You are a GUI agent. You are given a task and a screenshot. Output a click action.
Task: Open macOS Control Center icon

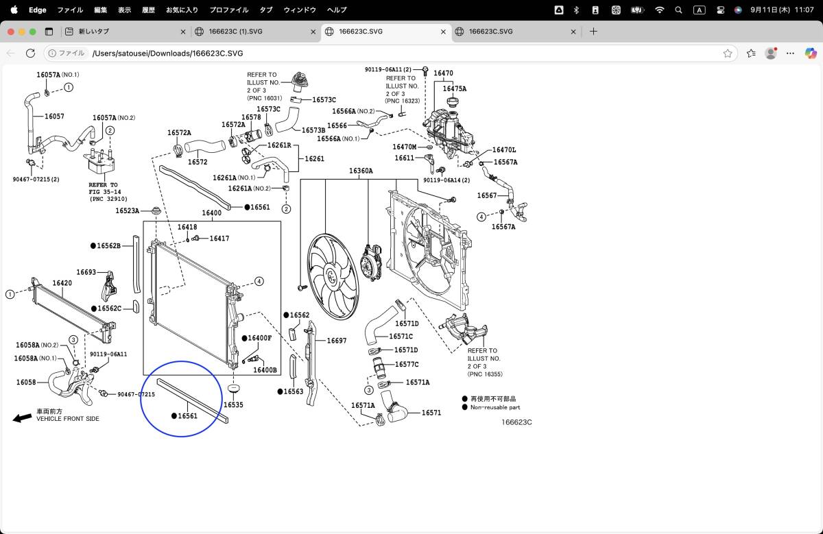tap(720, 10)
